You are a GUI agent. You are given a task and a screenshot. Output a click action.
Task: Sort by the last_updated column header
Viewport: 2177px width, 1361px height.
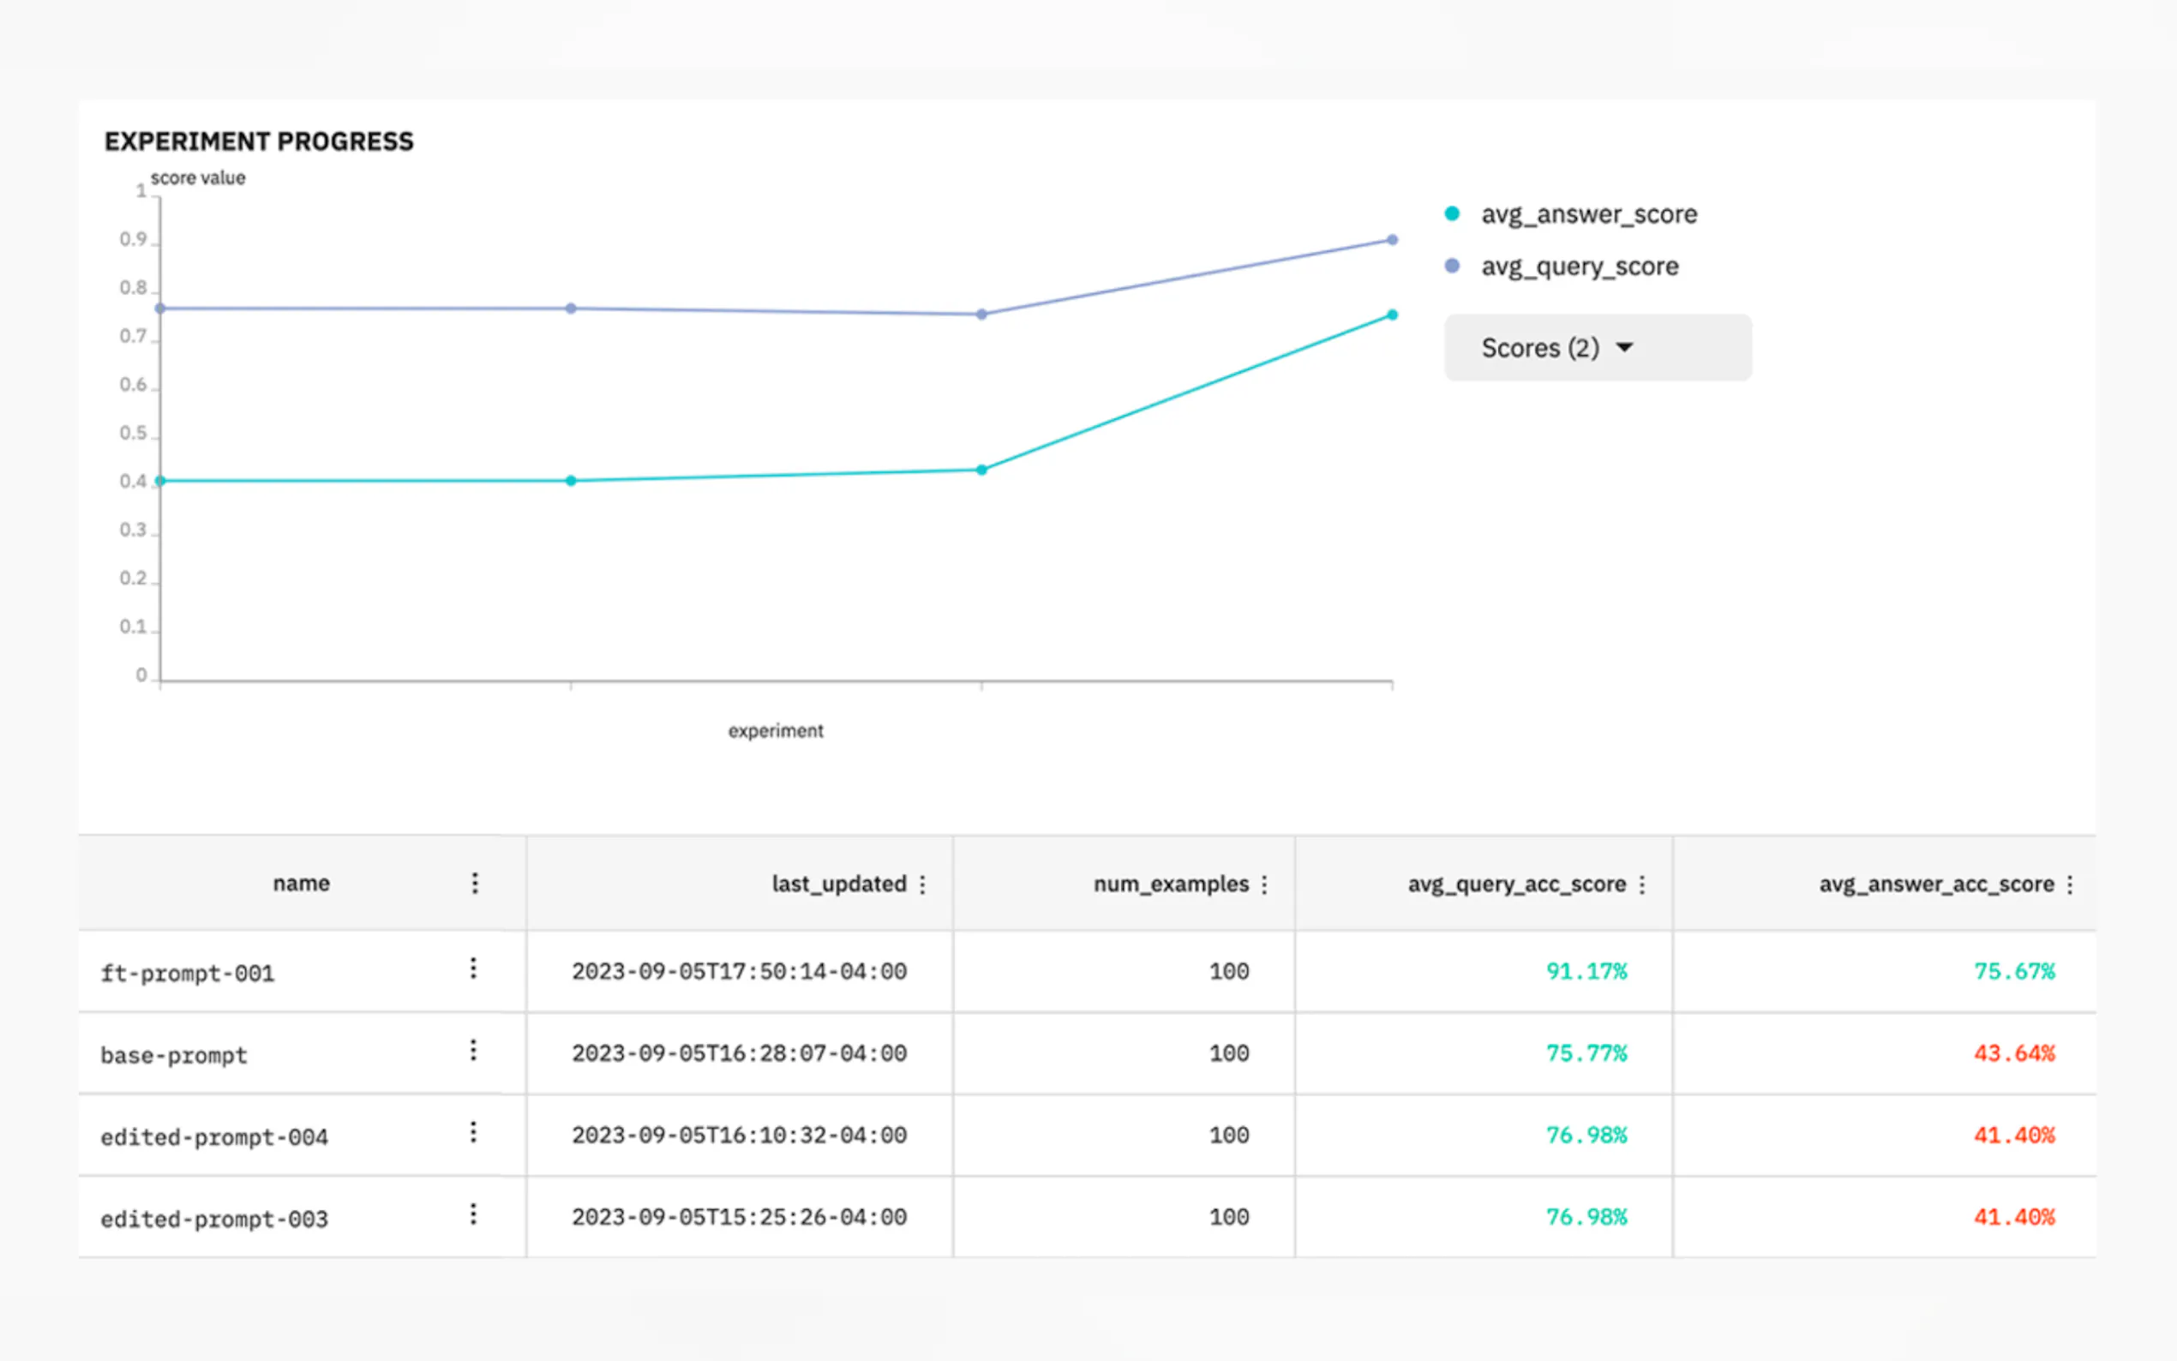839,884
